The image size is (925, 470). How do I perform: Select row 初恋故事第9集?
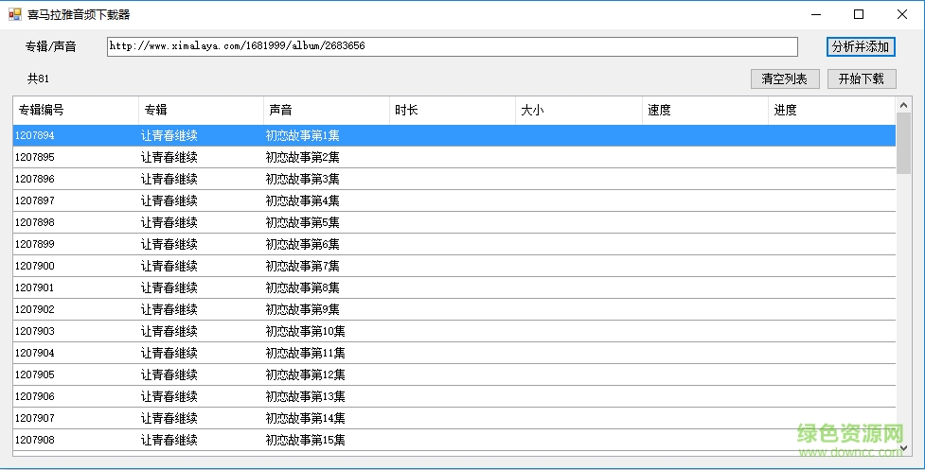pyautogui.click(x=454, y=310)
